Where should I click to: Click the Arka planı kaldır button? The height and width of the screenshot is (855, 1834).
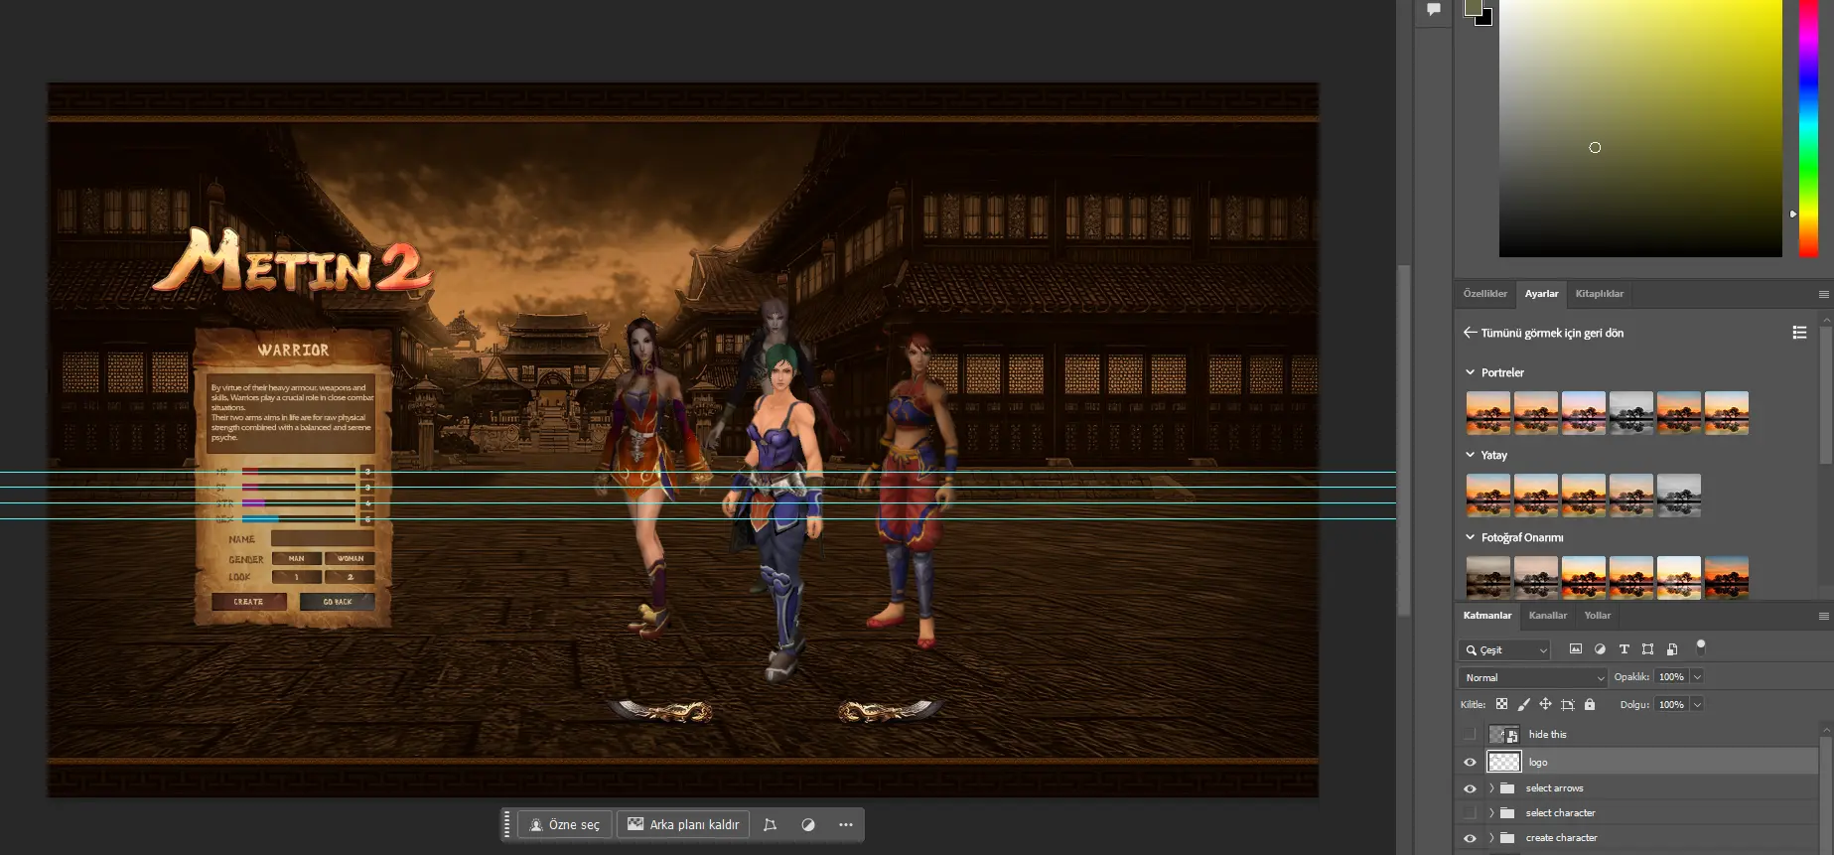[x=683, y=825]
